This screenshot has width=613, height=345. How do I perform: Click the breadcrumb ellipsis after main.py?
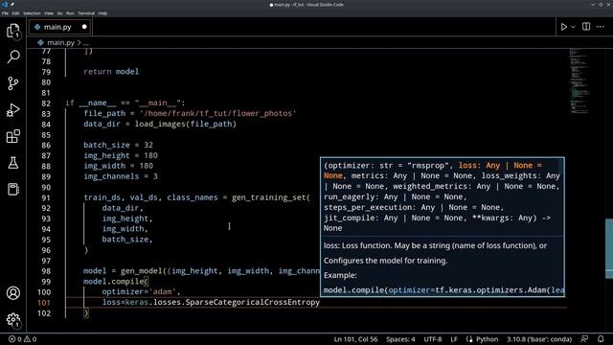click(85, 42)
